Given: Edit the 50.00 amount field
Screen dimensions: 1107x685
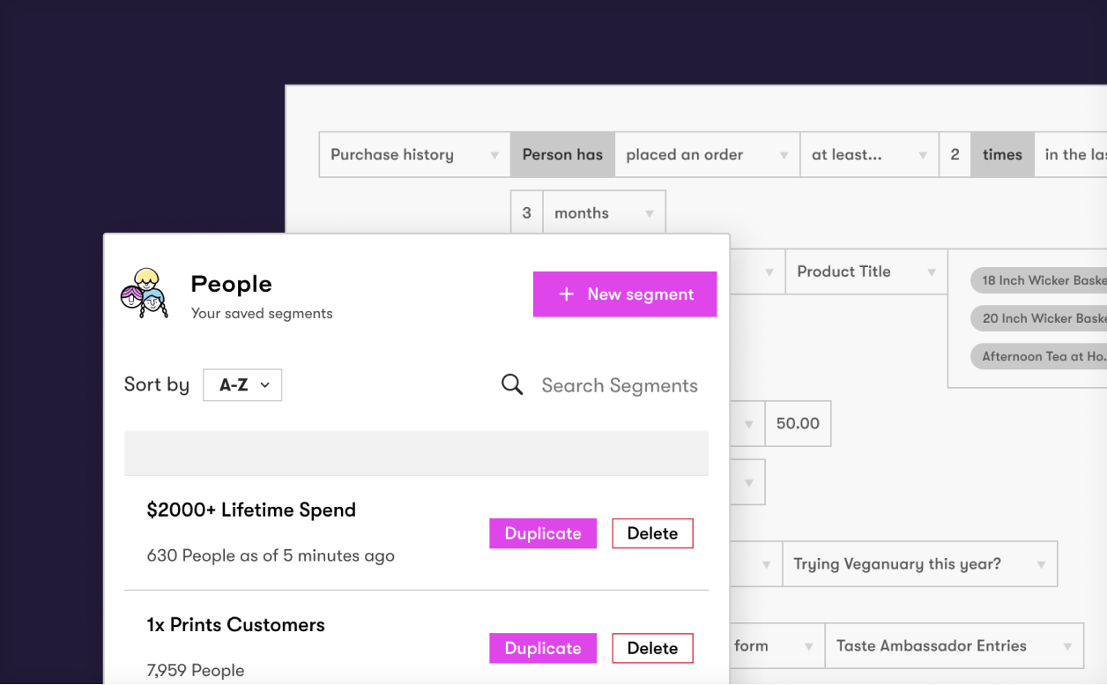Looking at the screenshot, I should pos(798,423).
